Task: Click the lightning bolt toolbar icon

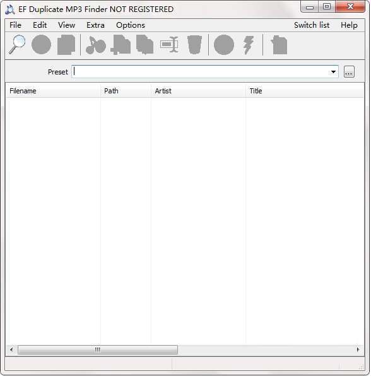Action: click(x=249, y=45)
